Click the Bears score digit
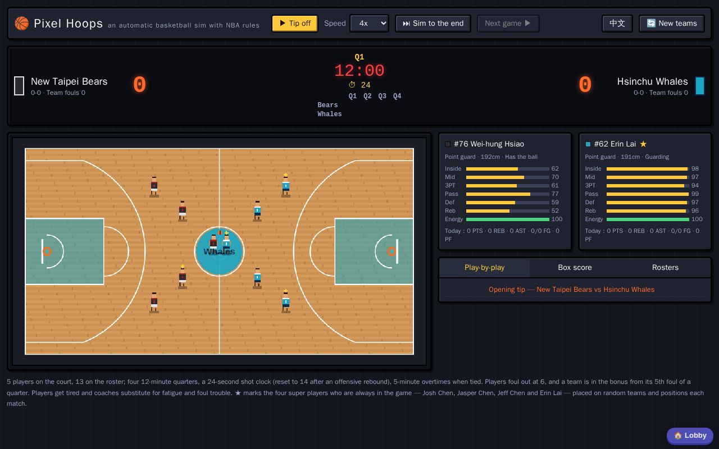 139,85
